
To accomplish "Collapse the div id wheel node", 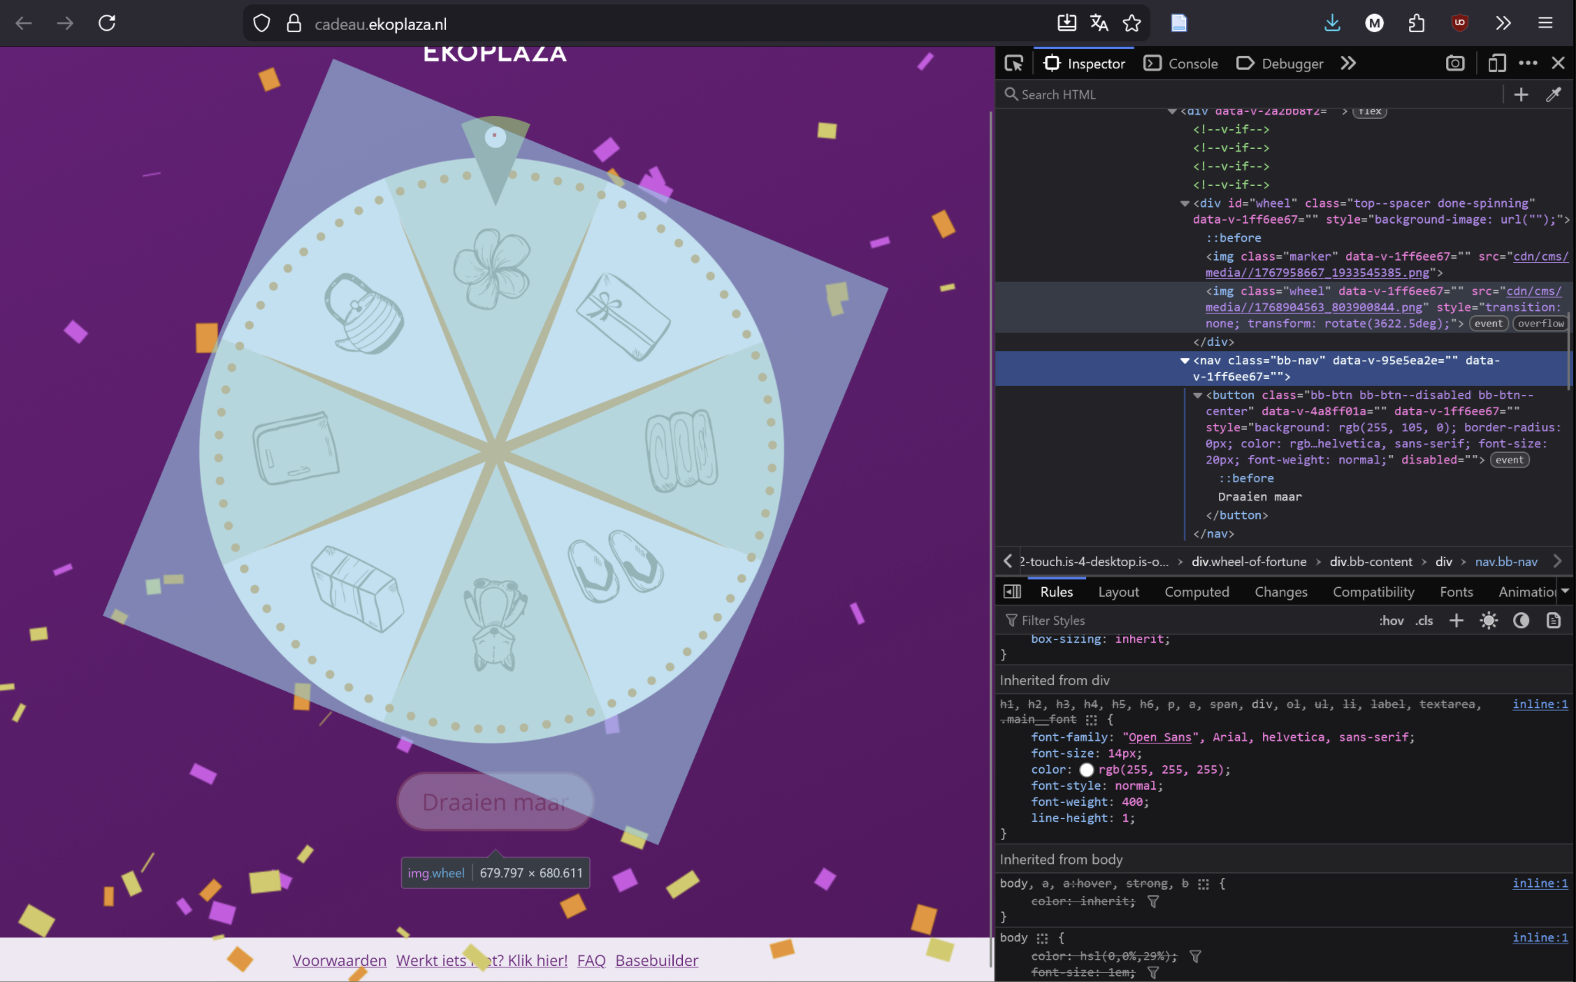I will point(1185,203).
